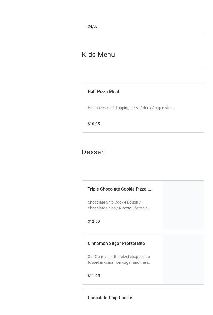The height and width of the screenshot is (315, 213).
Task: Open the Triple Chocolate Cookie Pizza item
Action: coord(119,189)
